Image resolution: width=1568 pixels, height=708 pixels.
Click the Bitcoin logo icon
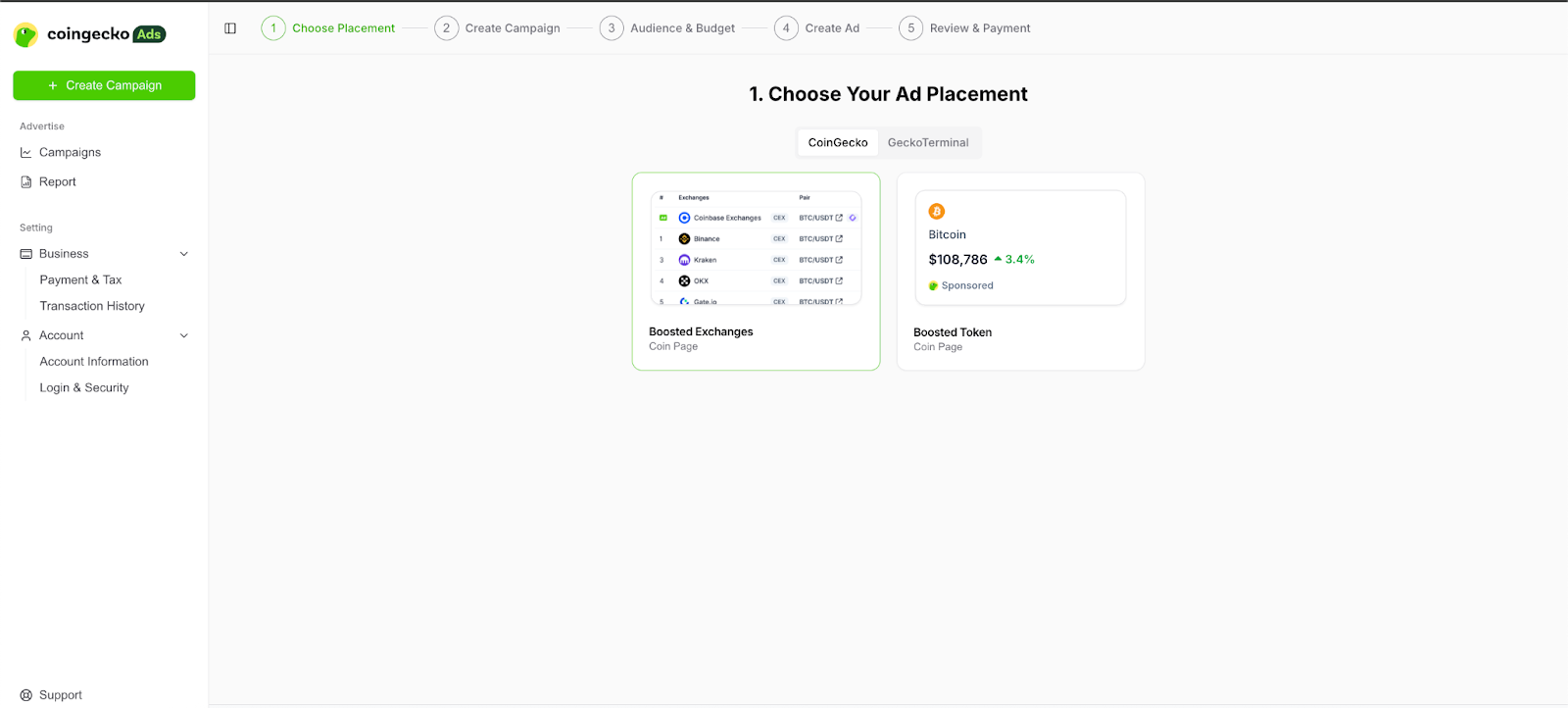pyautogui.click(x=937, y=211)
